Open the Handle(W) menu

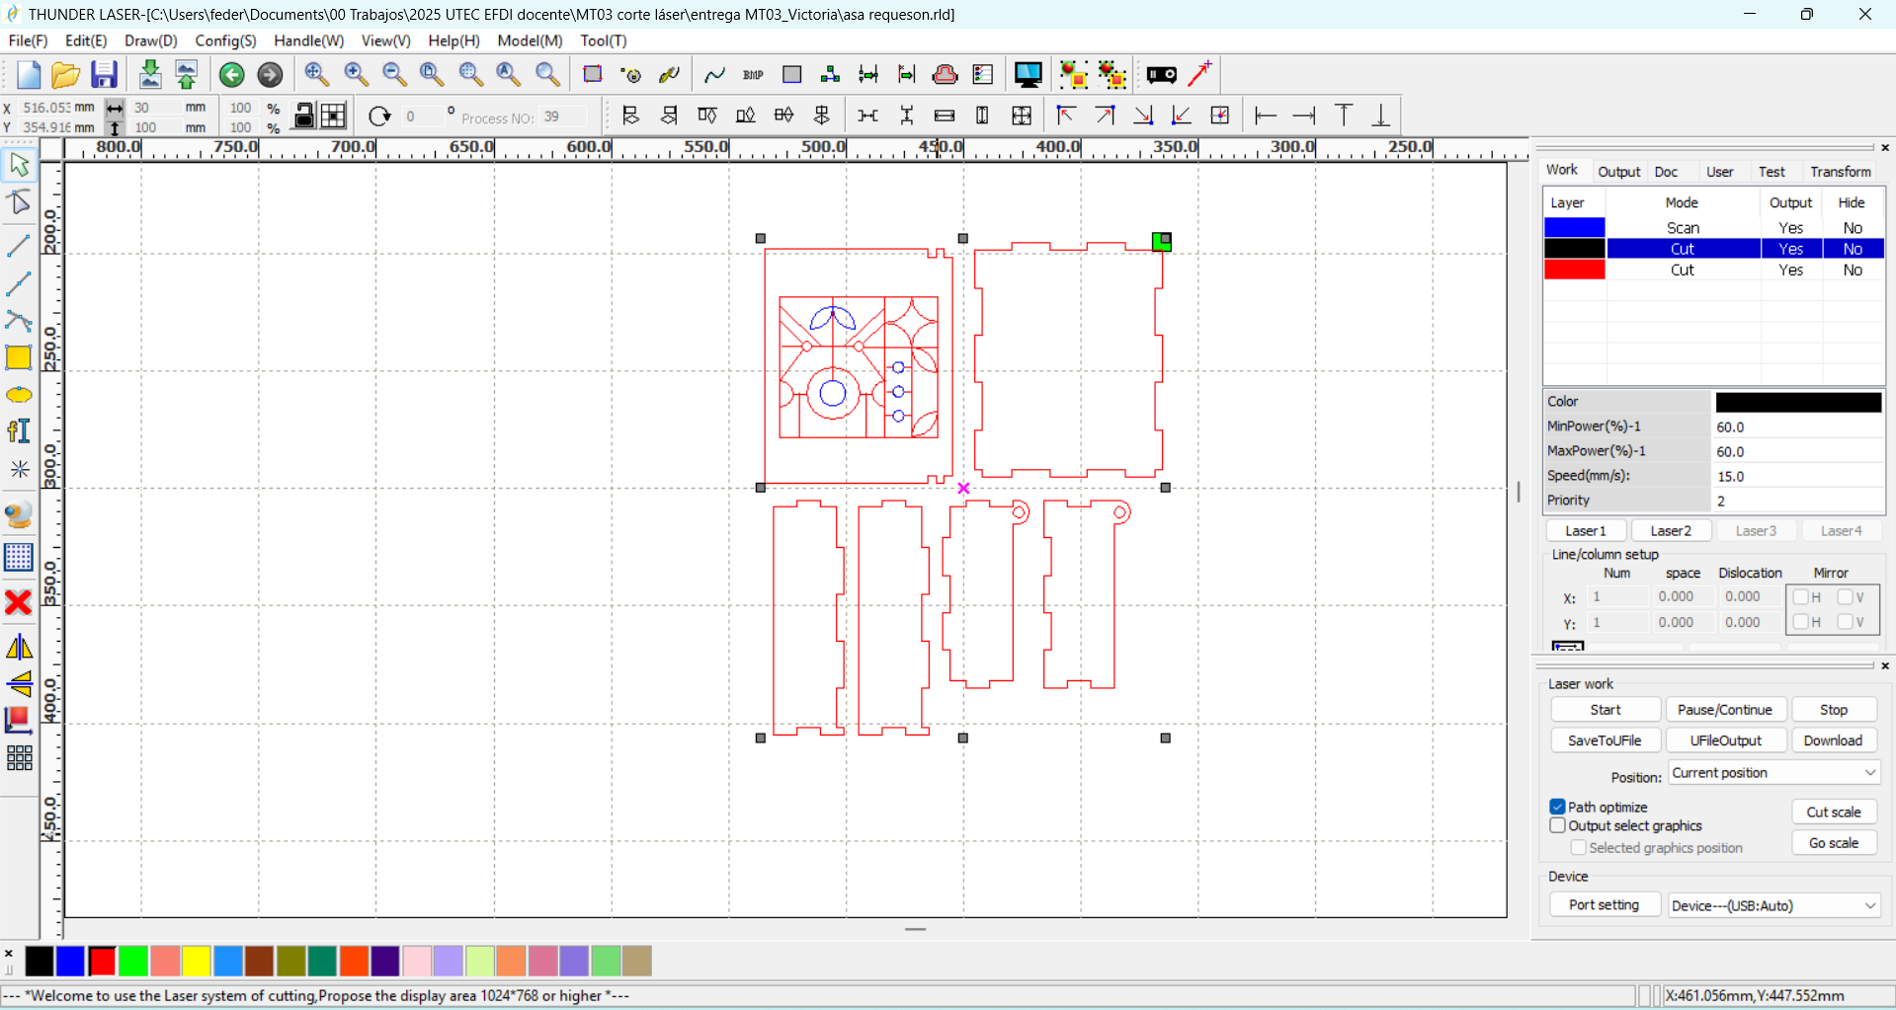pyautogui.click(x=308, y=40)
